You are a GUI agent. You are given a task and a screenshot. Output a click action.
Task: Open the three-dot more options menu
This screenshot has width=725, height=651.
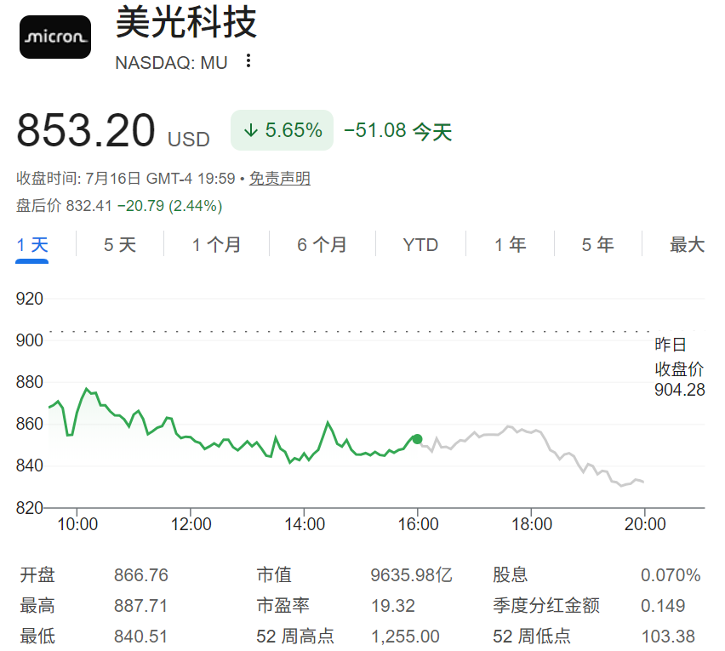tap(248, 60)
